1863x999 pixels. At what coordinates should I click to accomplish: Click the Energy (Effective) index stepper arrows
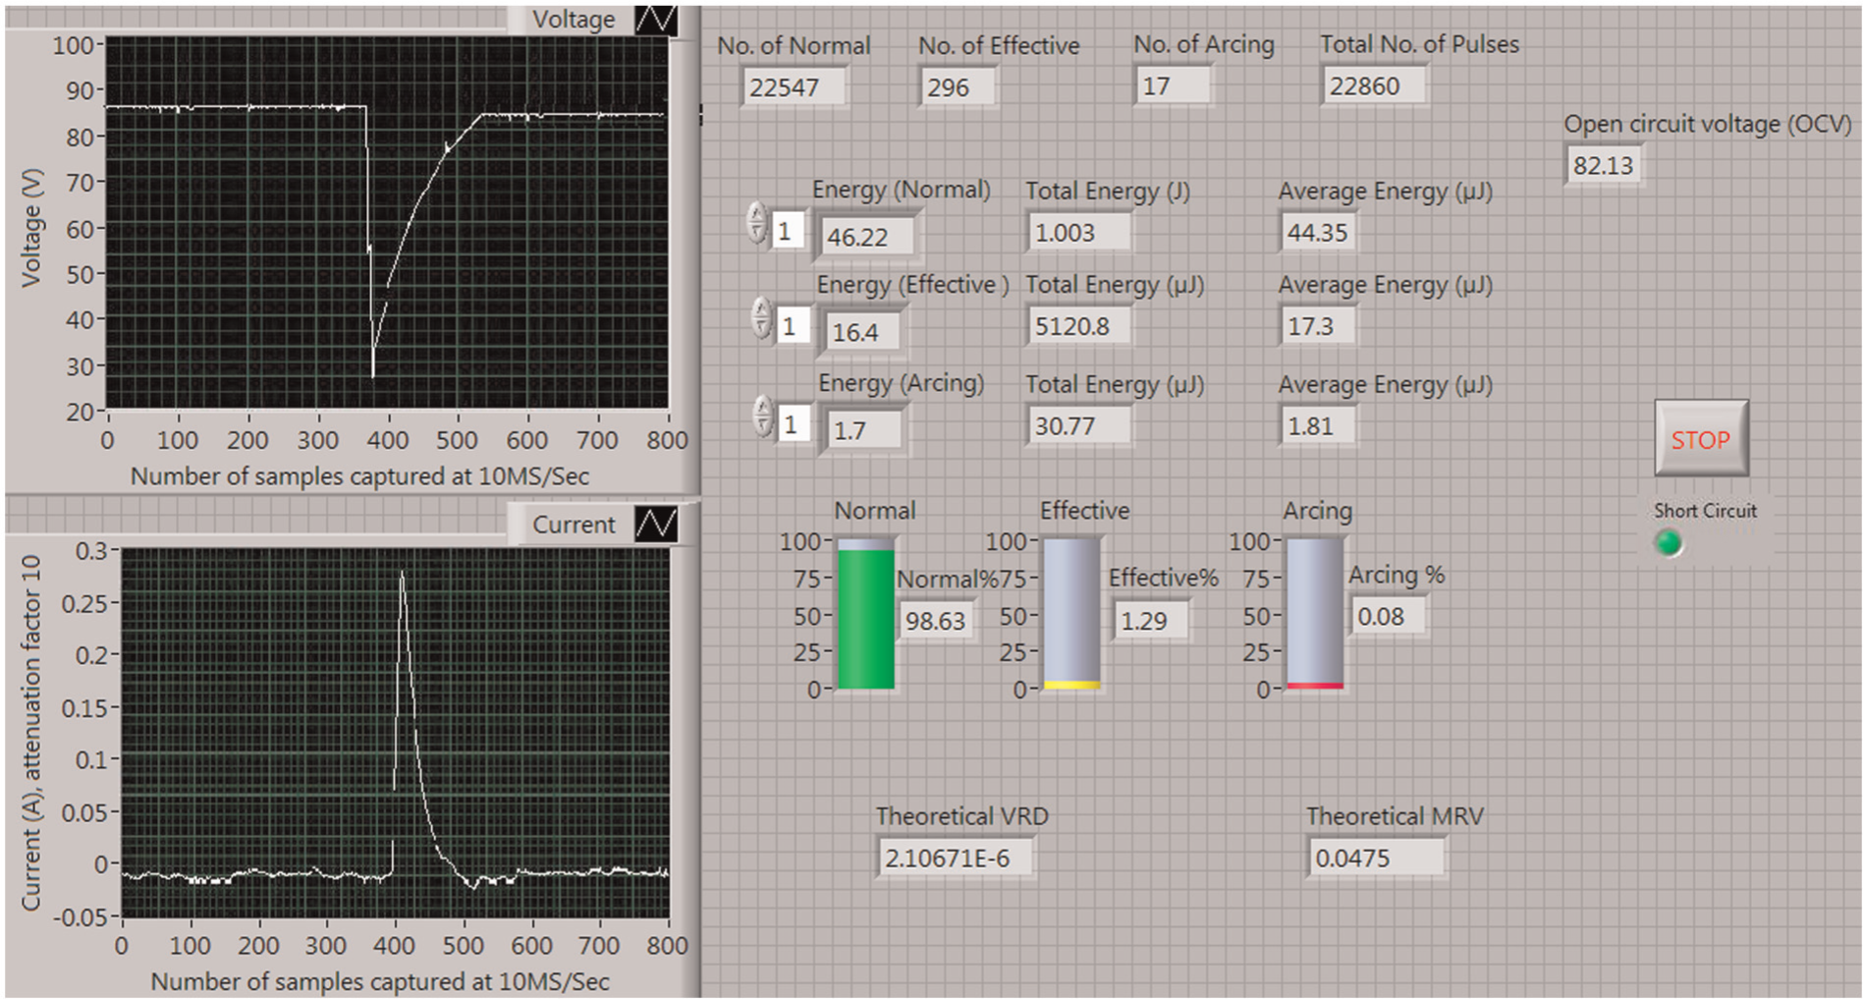(x=761, y=318)
